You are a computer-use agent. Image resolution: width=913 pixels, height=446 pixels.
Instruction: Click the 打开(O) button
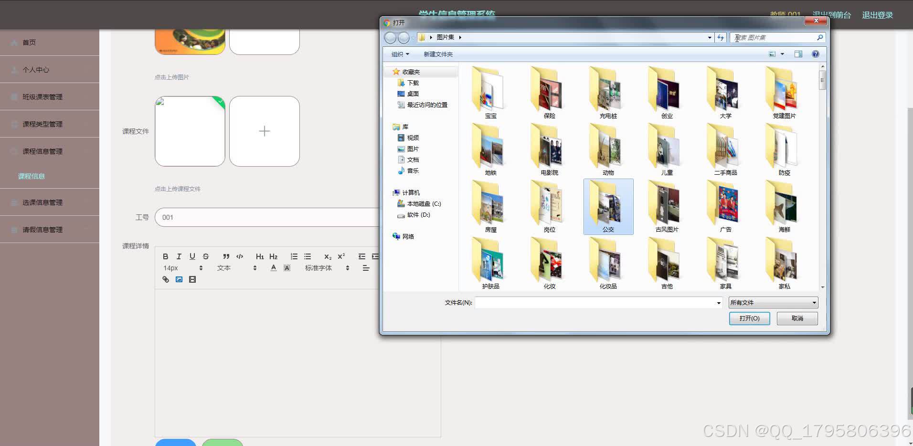pos(749,319)
